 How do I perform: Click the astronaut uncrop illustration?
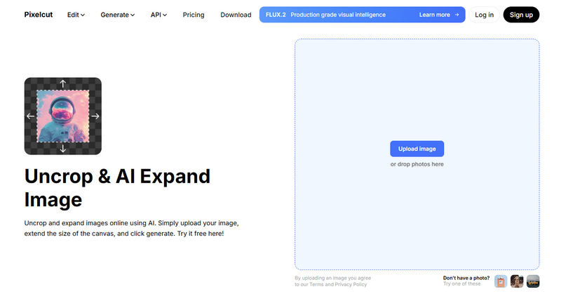click(x=63, y=116)
